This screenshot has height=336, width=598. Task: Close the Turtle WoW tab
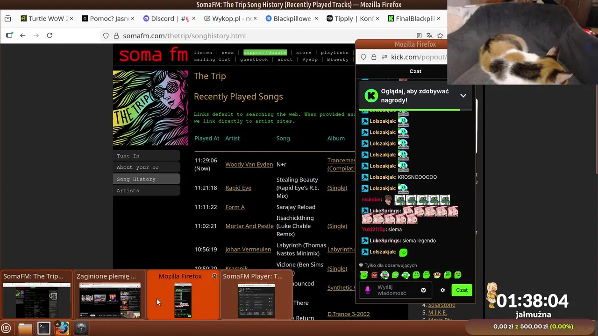71,19
